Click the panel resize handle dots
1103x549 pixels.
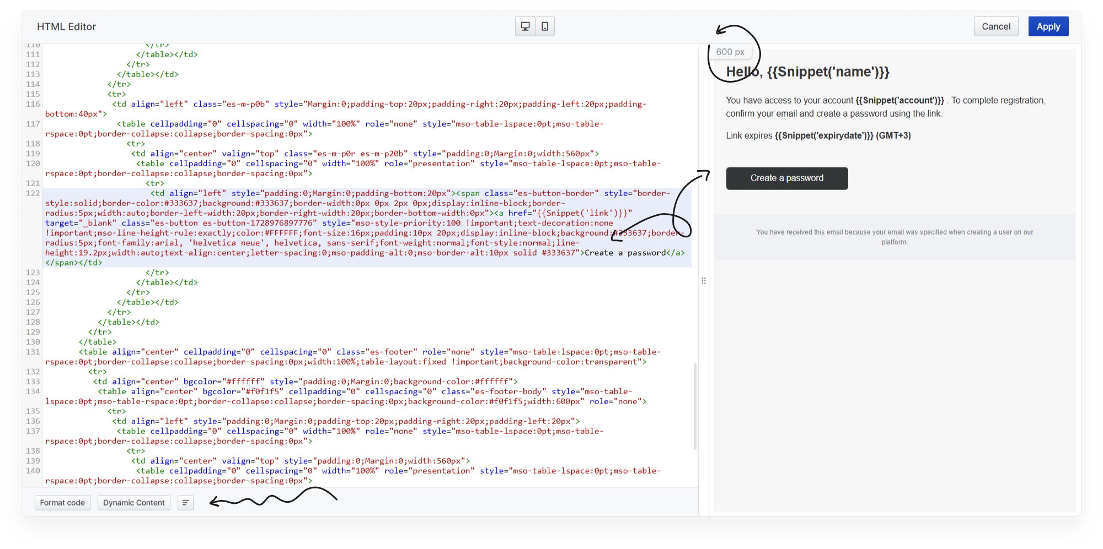pos(704,281)
